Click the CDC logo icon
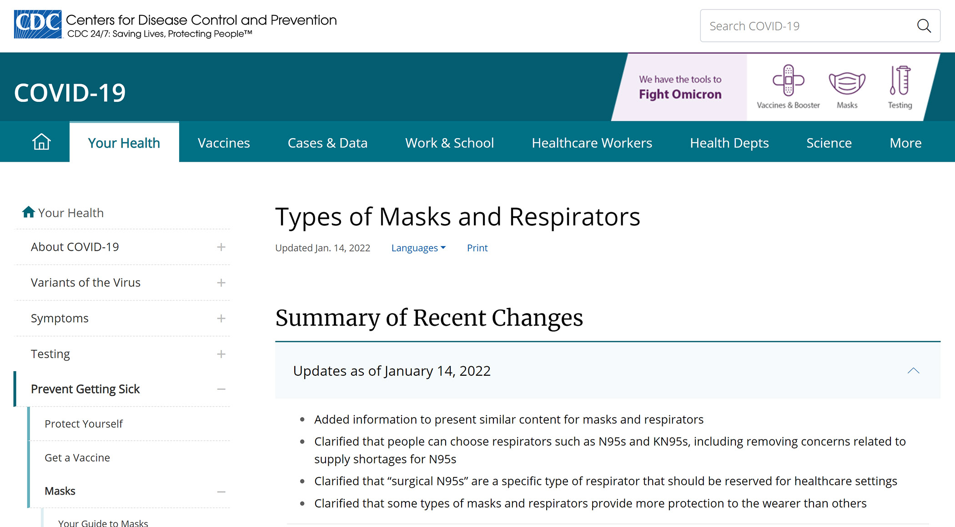The height and width of the screenshot is (527, 955). [38, 25]
